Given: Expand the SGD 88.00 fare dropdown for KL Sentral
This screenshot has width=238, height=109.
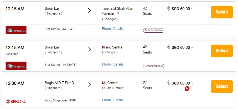Looking at the screenshot, I should [192, 83].
